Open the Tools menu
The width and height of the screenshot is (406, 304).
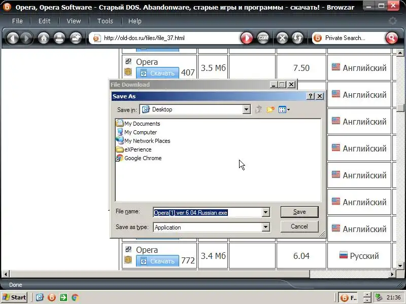[x=105, y=21]
